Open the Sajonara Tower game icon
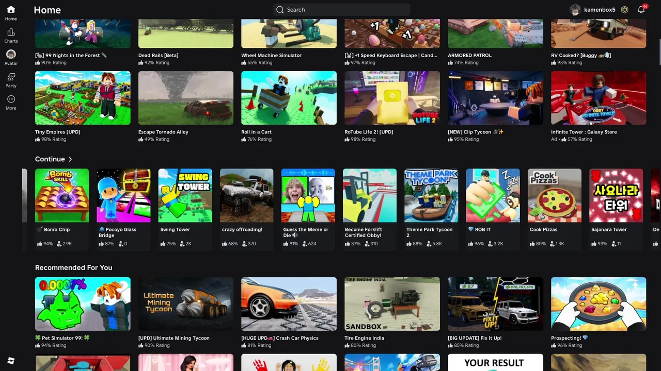The height and width of the screenshot is (371, 661). point(616,195)
